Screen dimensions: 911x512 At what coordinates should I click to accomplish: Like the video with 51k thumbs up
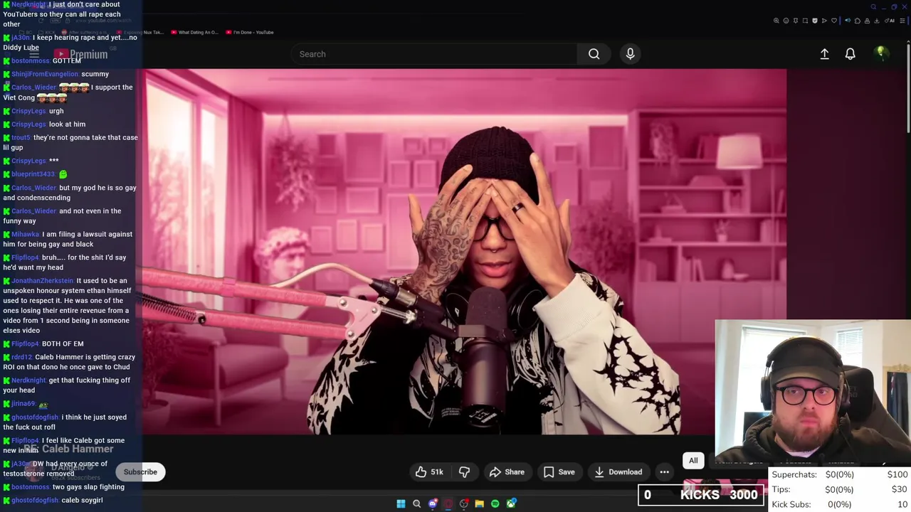coord(430,472)
